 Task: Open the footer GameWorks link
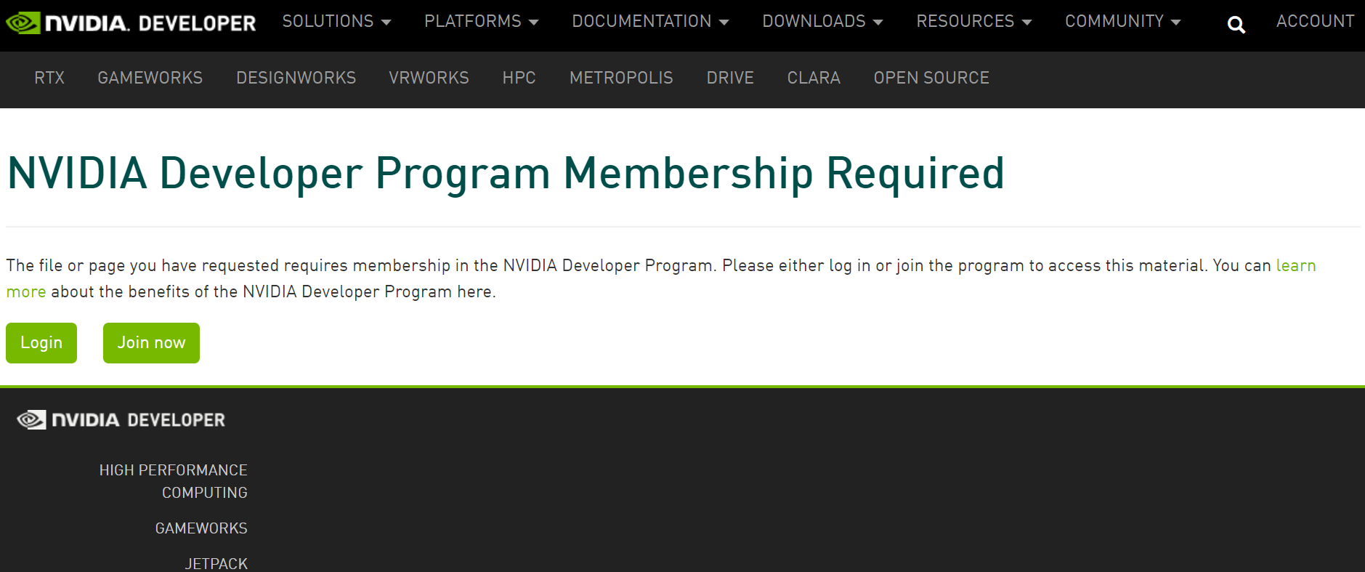(x=201, y=528)
